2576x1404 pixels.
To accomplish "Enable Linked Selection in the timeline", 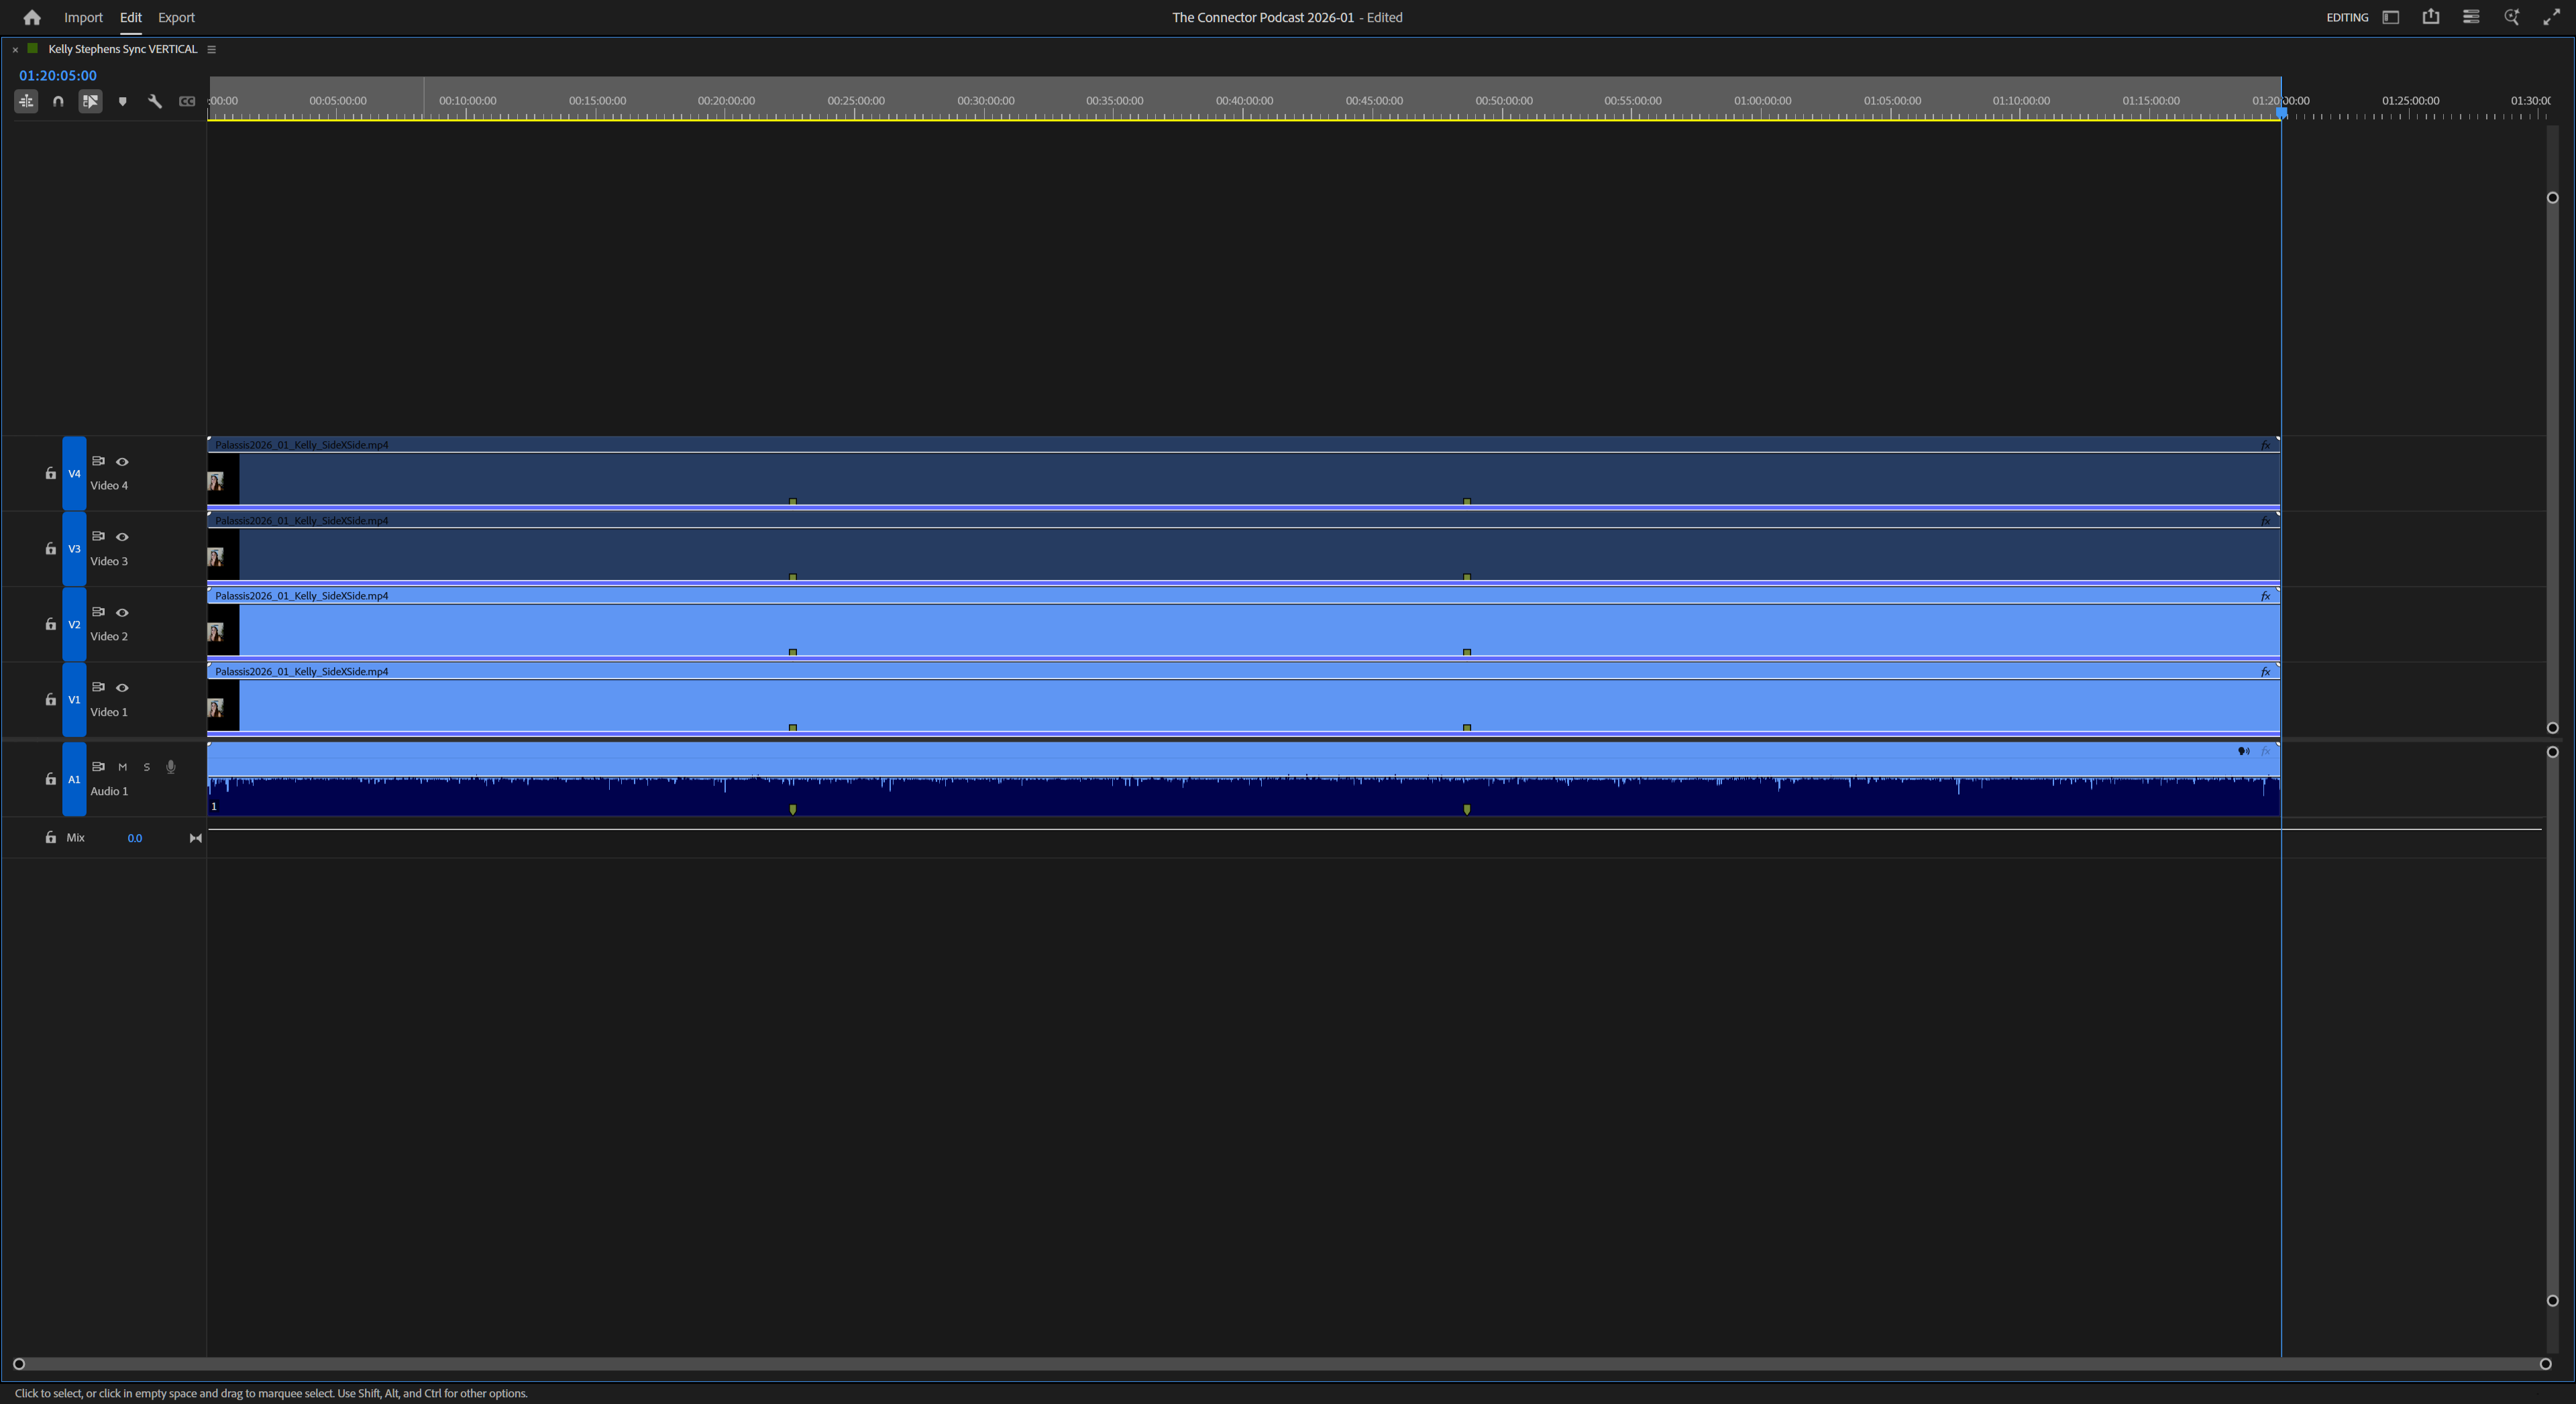I will (90, 101).
